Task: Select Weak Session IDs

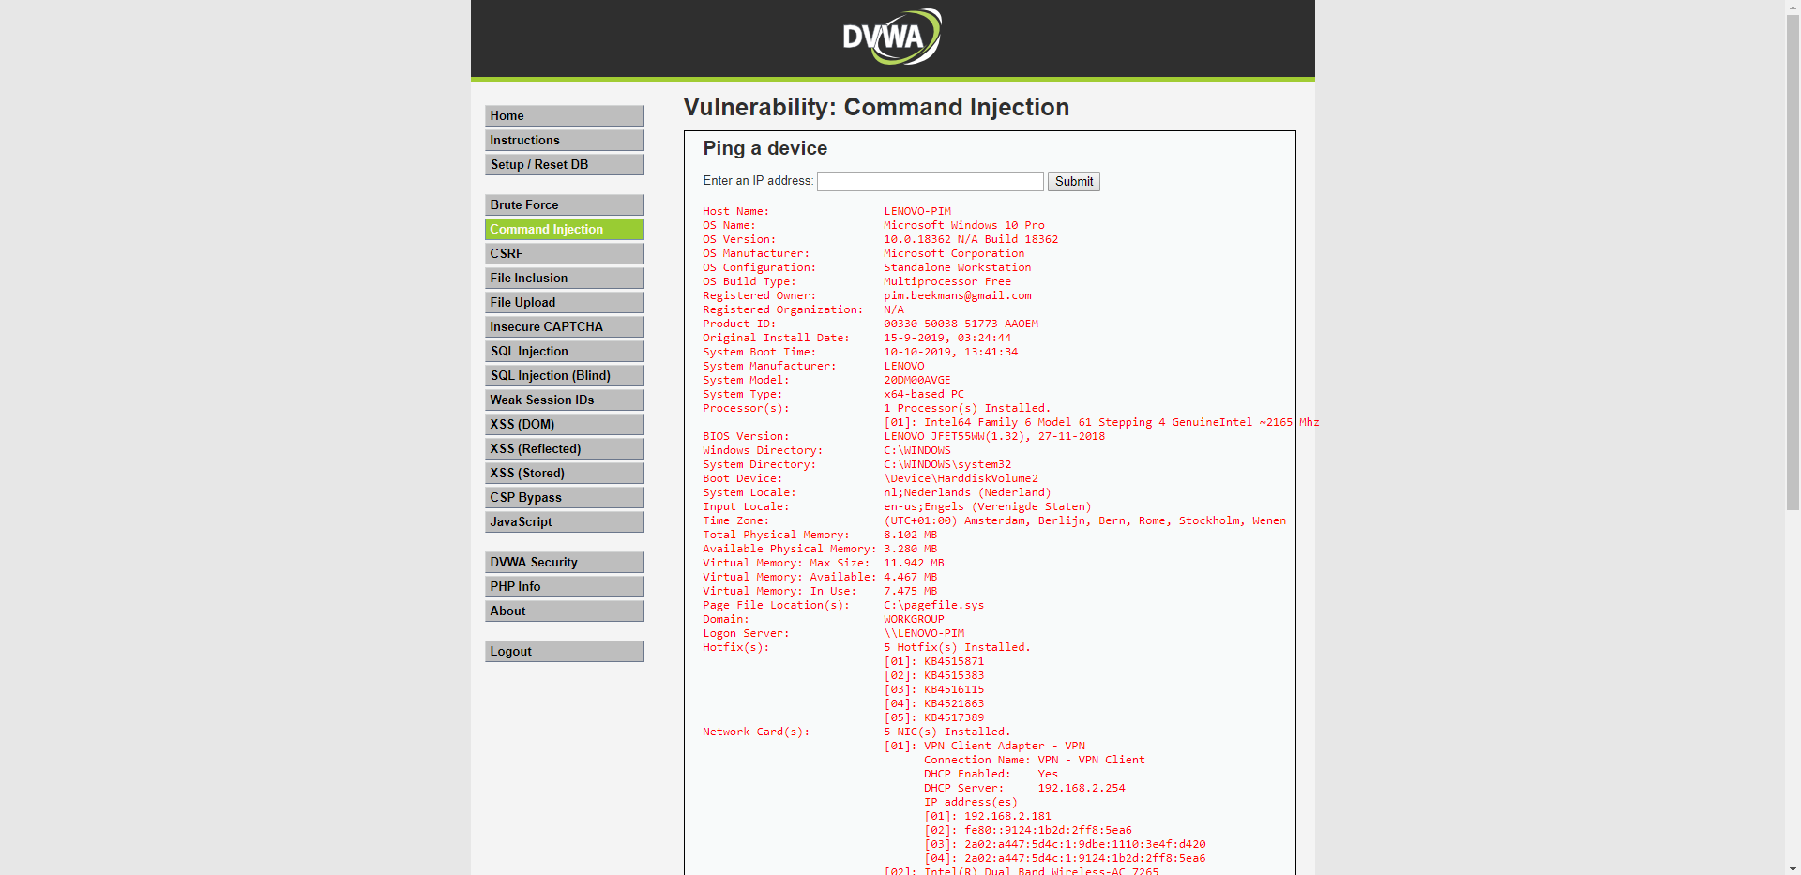Action: pyautogui.click(x=564, y=400)
